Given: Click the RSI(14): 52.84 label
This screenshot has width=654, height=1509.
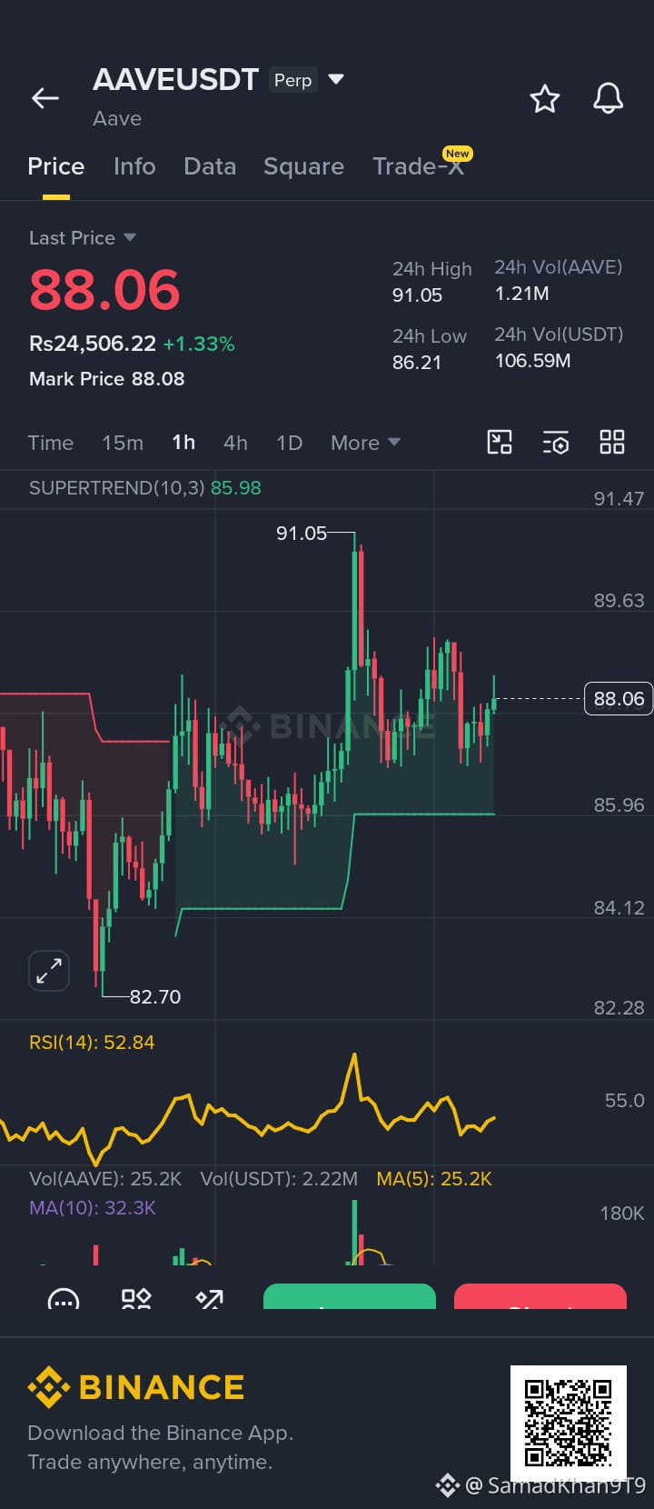Looking at the screenshot, I should point(92,1043).
